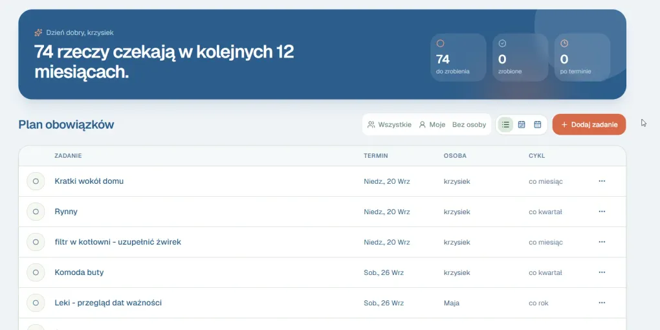Mark Leki przegląd dat ważności done
Screen dimensions: 660x330
click(x=36, y=303)
